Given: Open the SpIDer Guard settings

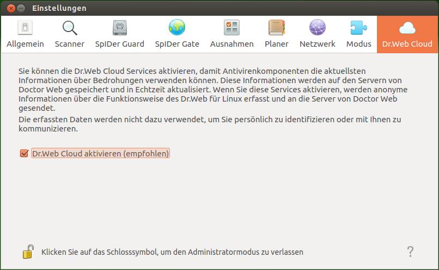Looking at the screenshot, I should [119, 34].
